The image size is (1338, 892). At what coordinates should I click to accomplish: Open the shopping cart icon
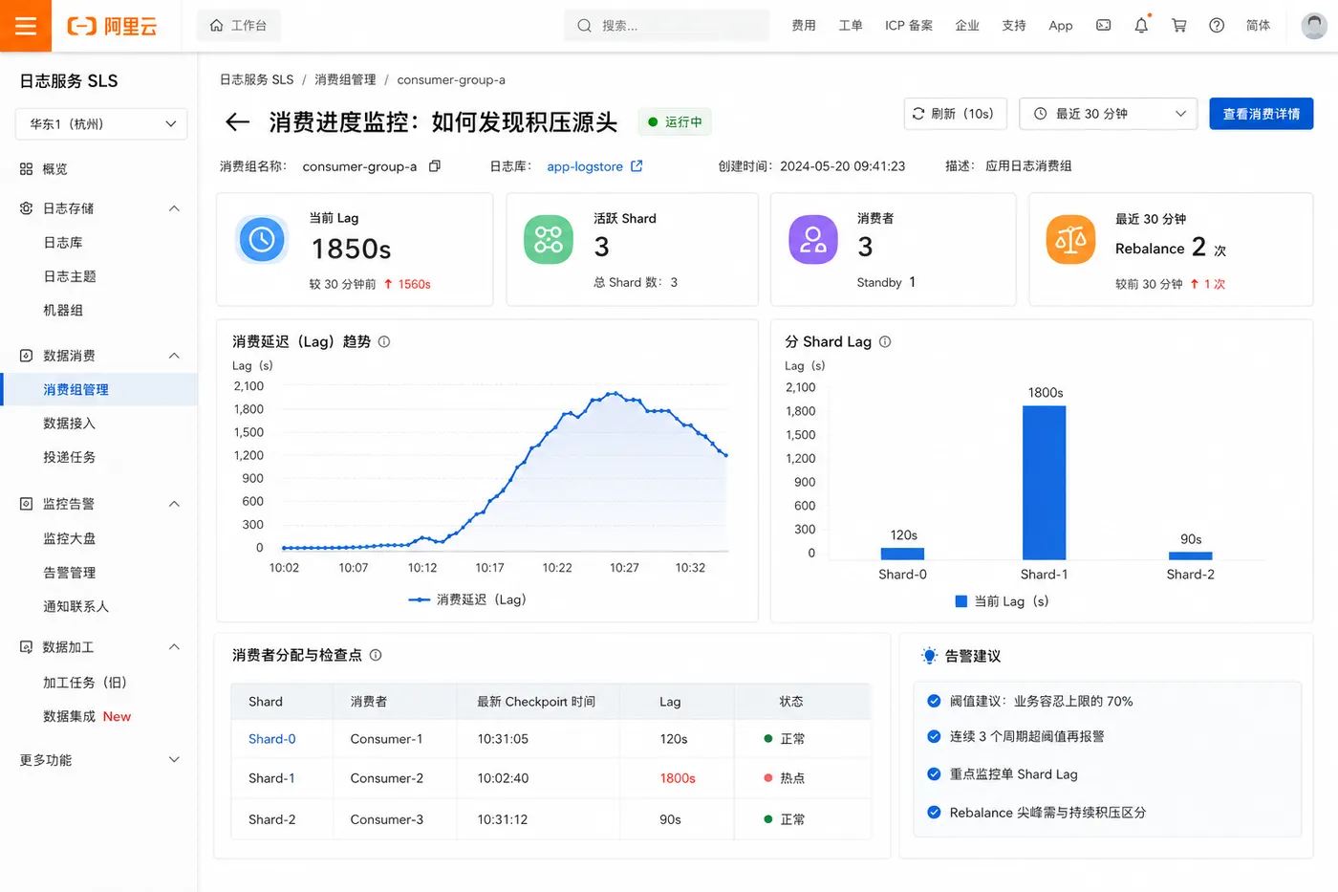click(x=1179, y=26)
